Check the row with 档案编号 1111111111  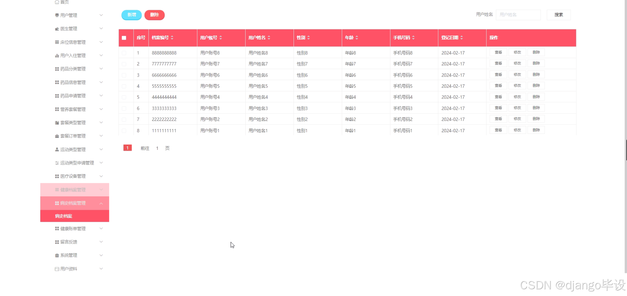pos(124,131)
